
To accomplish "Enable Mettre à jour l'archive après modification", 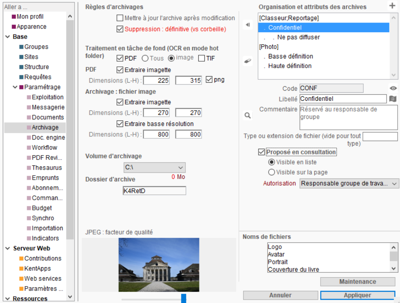I will 120,18.
